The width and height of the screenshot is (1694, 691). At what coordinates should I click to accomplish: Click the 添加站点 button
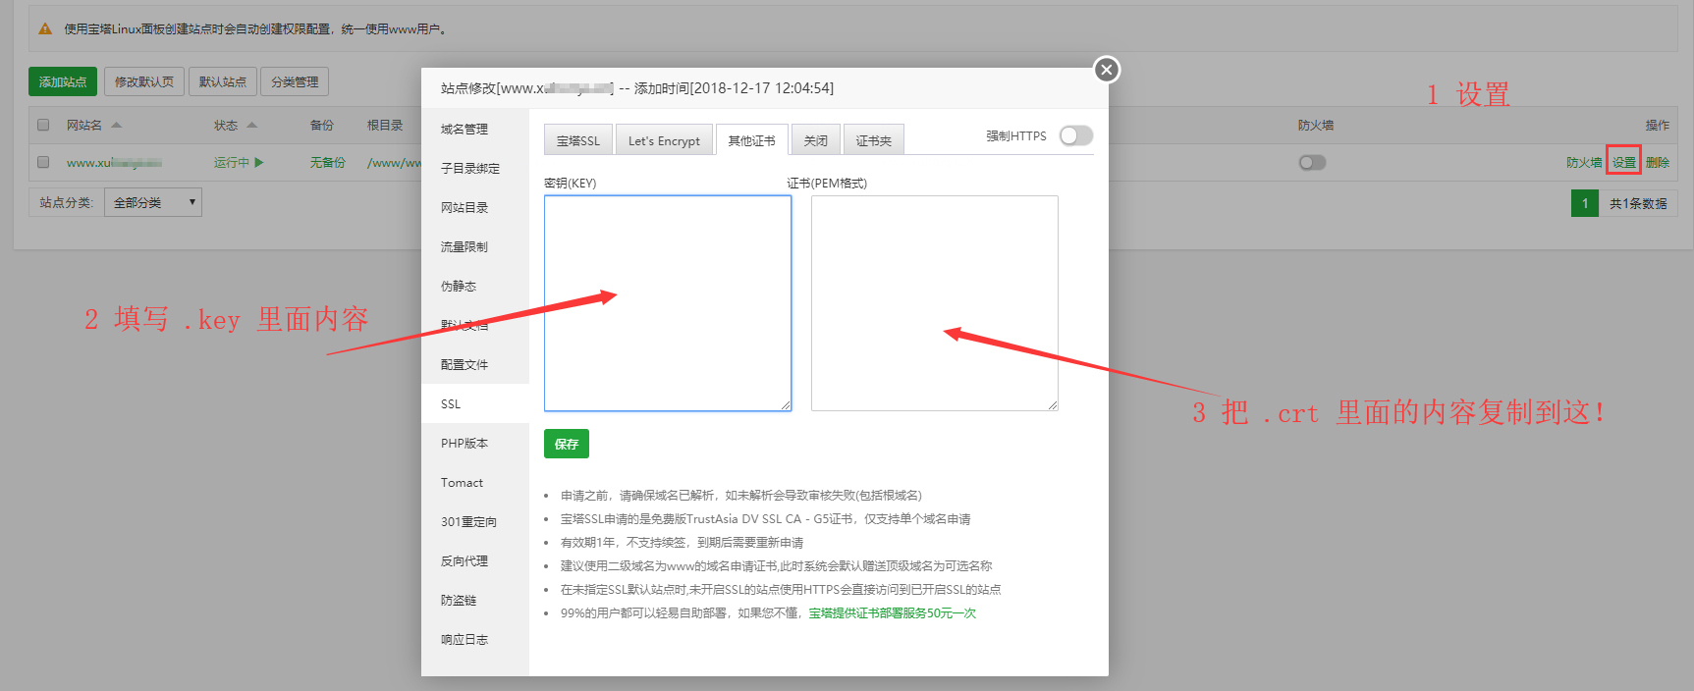click(63, 81)
